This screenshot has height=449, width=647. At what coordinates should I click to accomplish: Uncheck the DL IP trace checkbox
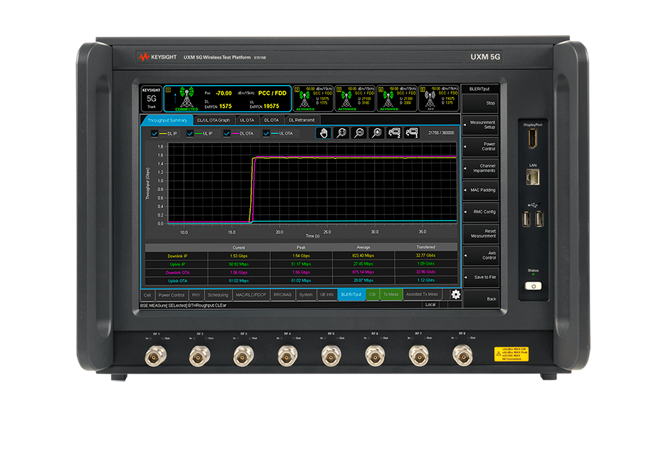pyautogui.click(x=154, y=133)
